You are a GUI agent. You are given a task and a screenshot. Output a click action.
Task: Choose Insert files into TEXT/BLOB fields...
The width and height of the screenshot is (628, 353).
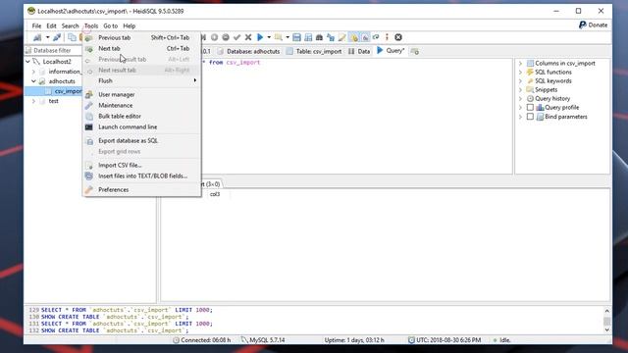(x=141, y=176)
